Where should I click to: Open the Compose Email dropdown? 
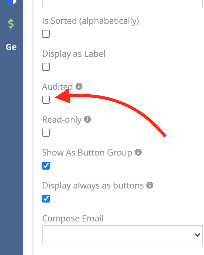[122, 235]
